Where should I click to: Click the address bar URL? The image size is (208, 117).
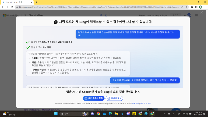(x=99, y=7)
